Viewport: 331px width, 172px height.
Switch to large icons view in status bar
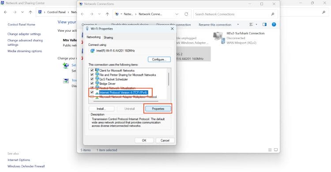coord(276,150)
